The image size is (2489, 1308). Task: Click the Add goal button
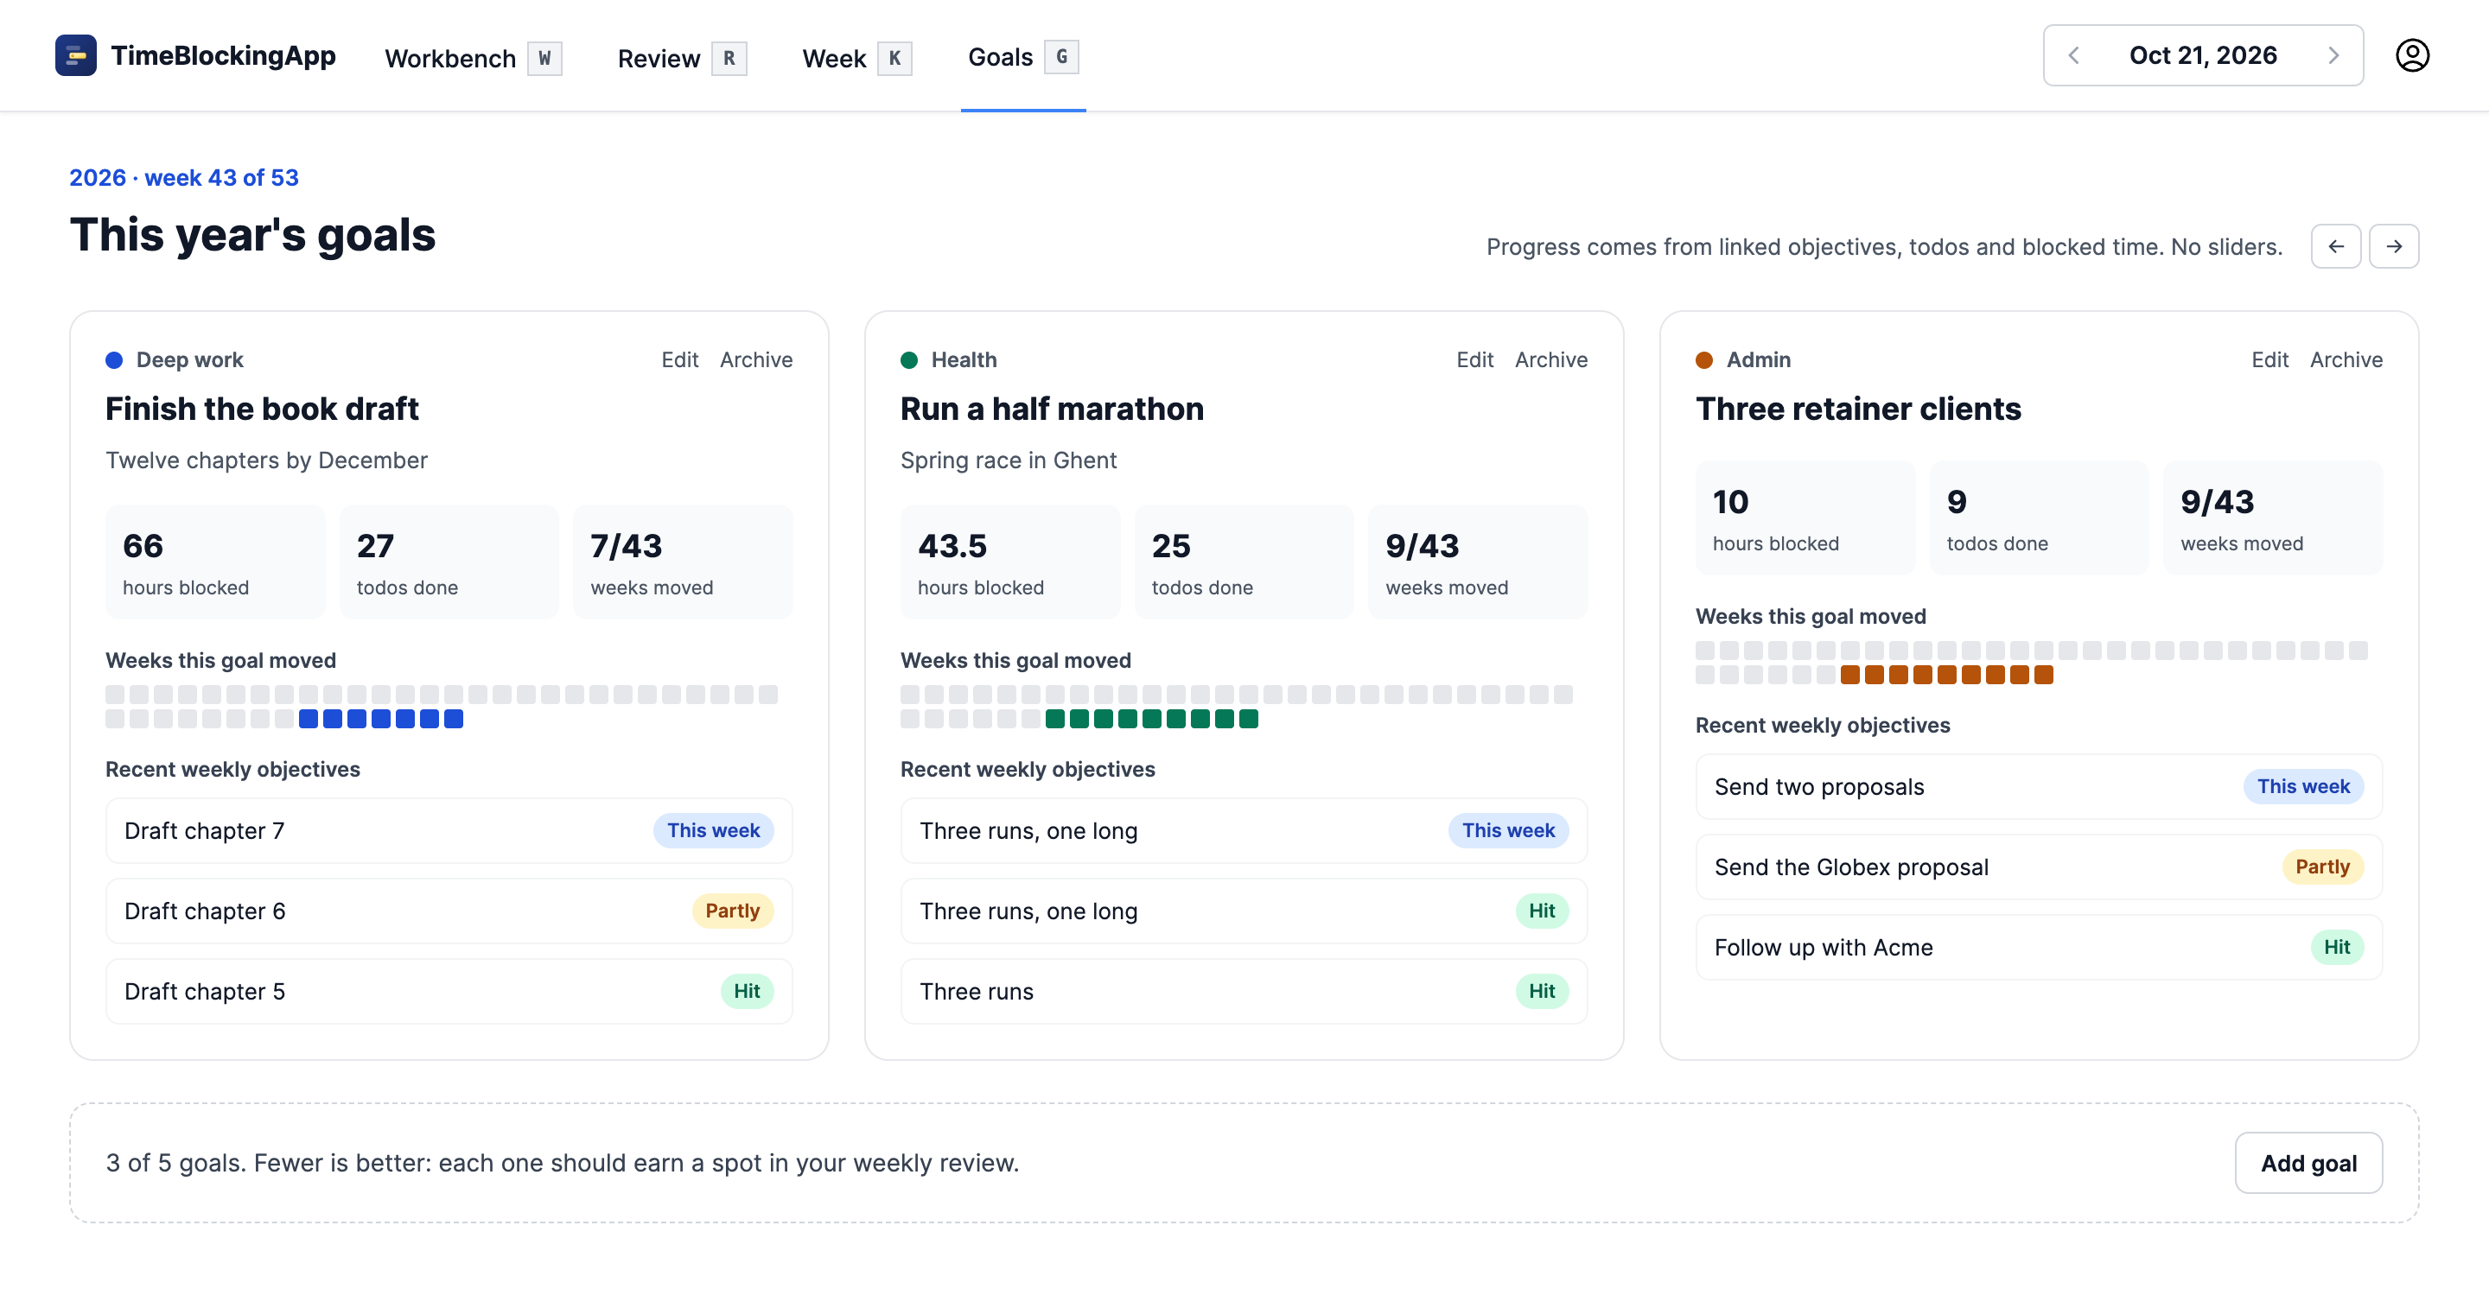click(2308, 1163)
